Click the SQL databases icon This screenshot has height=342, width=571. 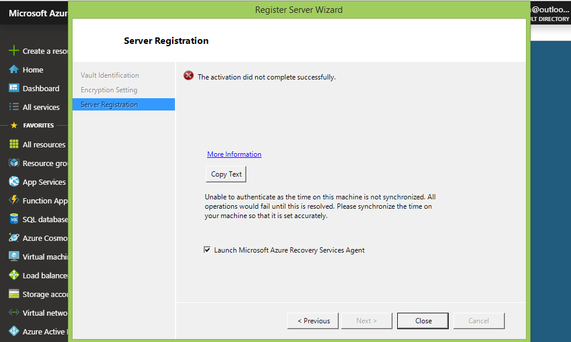[14, 219]
